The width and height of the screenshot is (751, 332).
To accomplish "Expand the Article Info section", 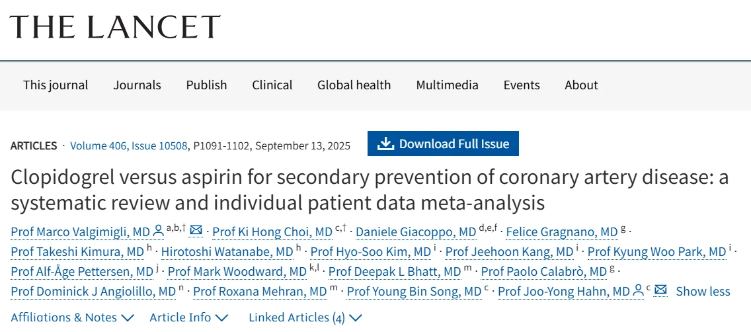I will [188, 317].
